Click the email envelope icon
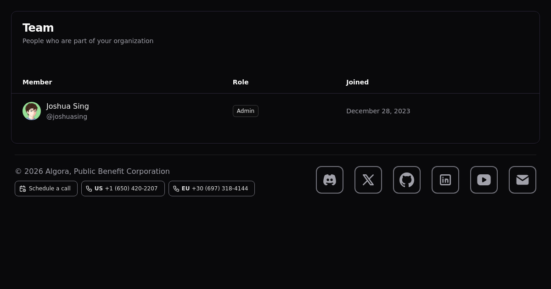Screen dimensions: 551x289 [x=523, y=180]
